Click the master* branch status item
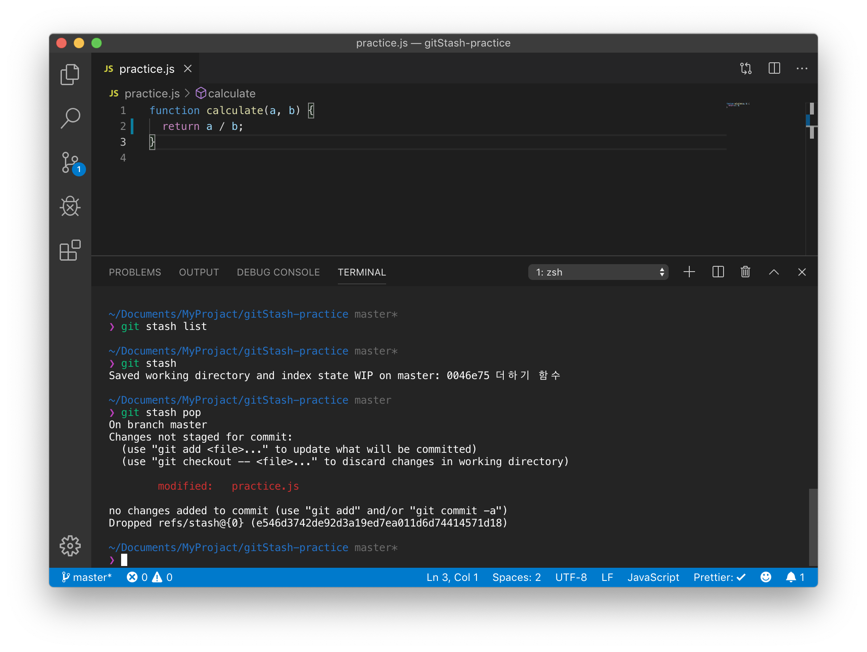 (x=87, y=577)
